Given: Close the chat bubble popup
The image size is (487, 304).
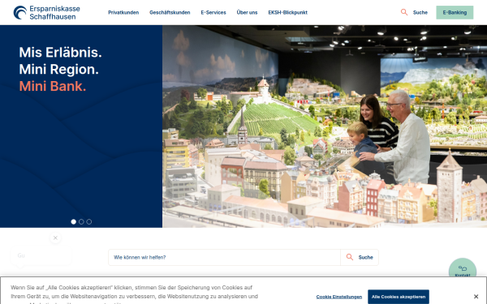Looking at the screenshot, I should pyautogui.click(x=55, y=238).
